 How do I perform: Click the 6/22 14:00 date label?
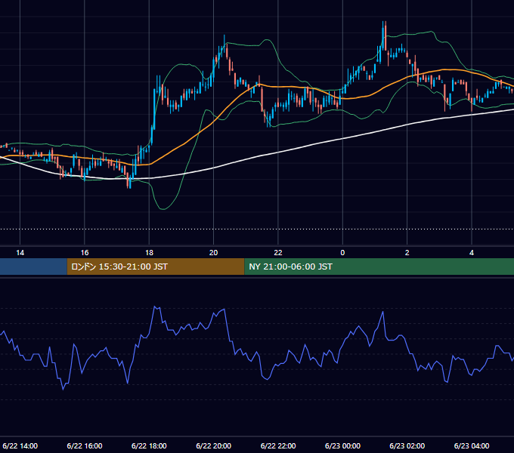click(20, 445)
